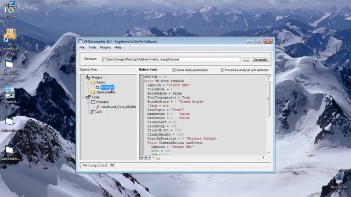Click code pane vertical scrollbar down arrow
Viewport: 351px width, 197px height.
(268, 153)
